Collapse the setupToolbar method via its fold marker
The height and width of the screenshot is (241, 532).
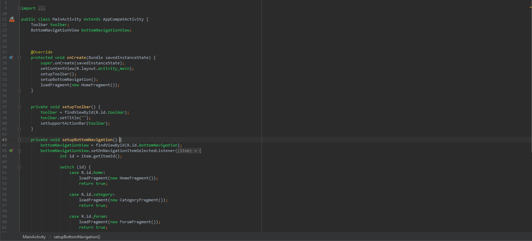click(x=19, y=107)
